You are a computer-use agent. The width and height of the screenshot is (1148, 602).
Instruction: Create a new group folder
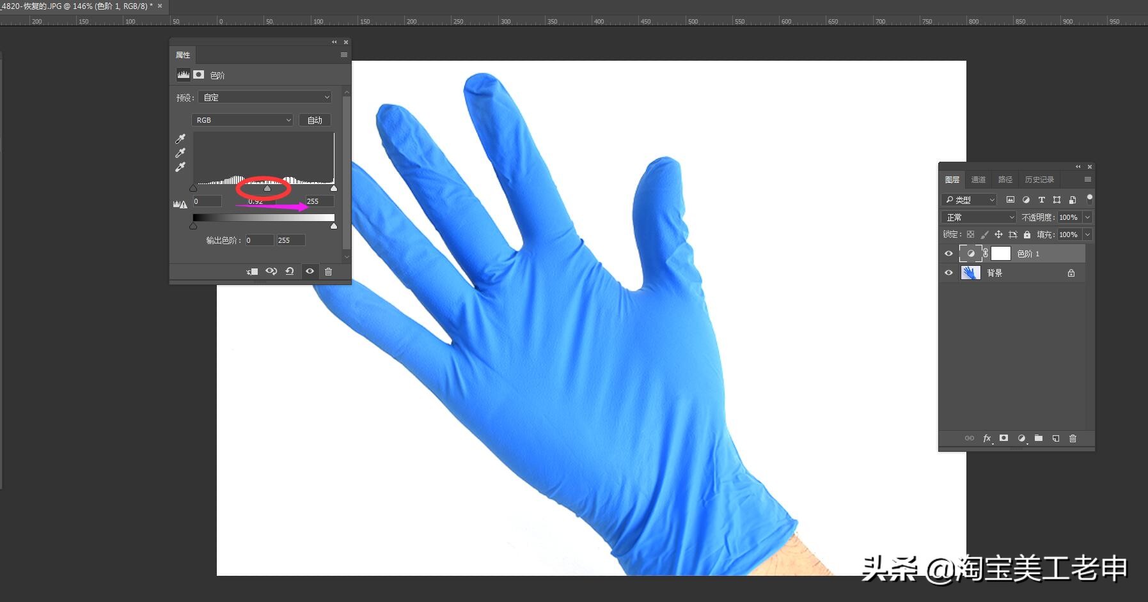tap(1039, 438)
